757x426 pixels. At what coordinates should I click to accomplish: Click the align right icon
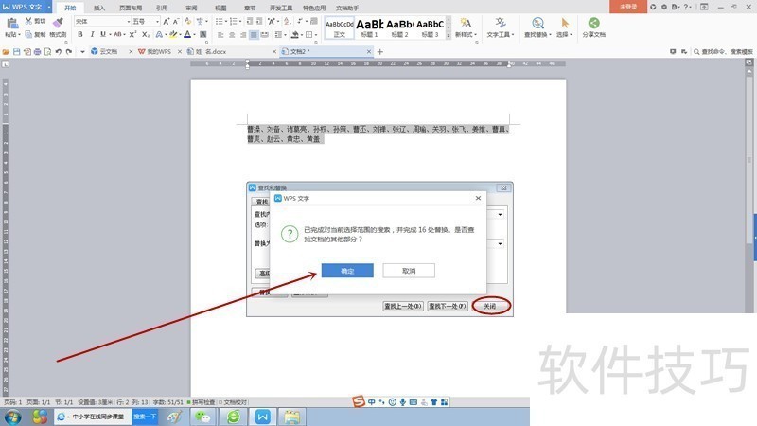point(243,35)
